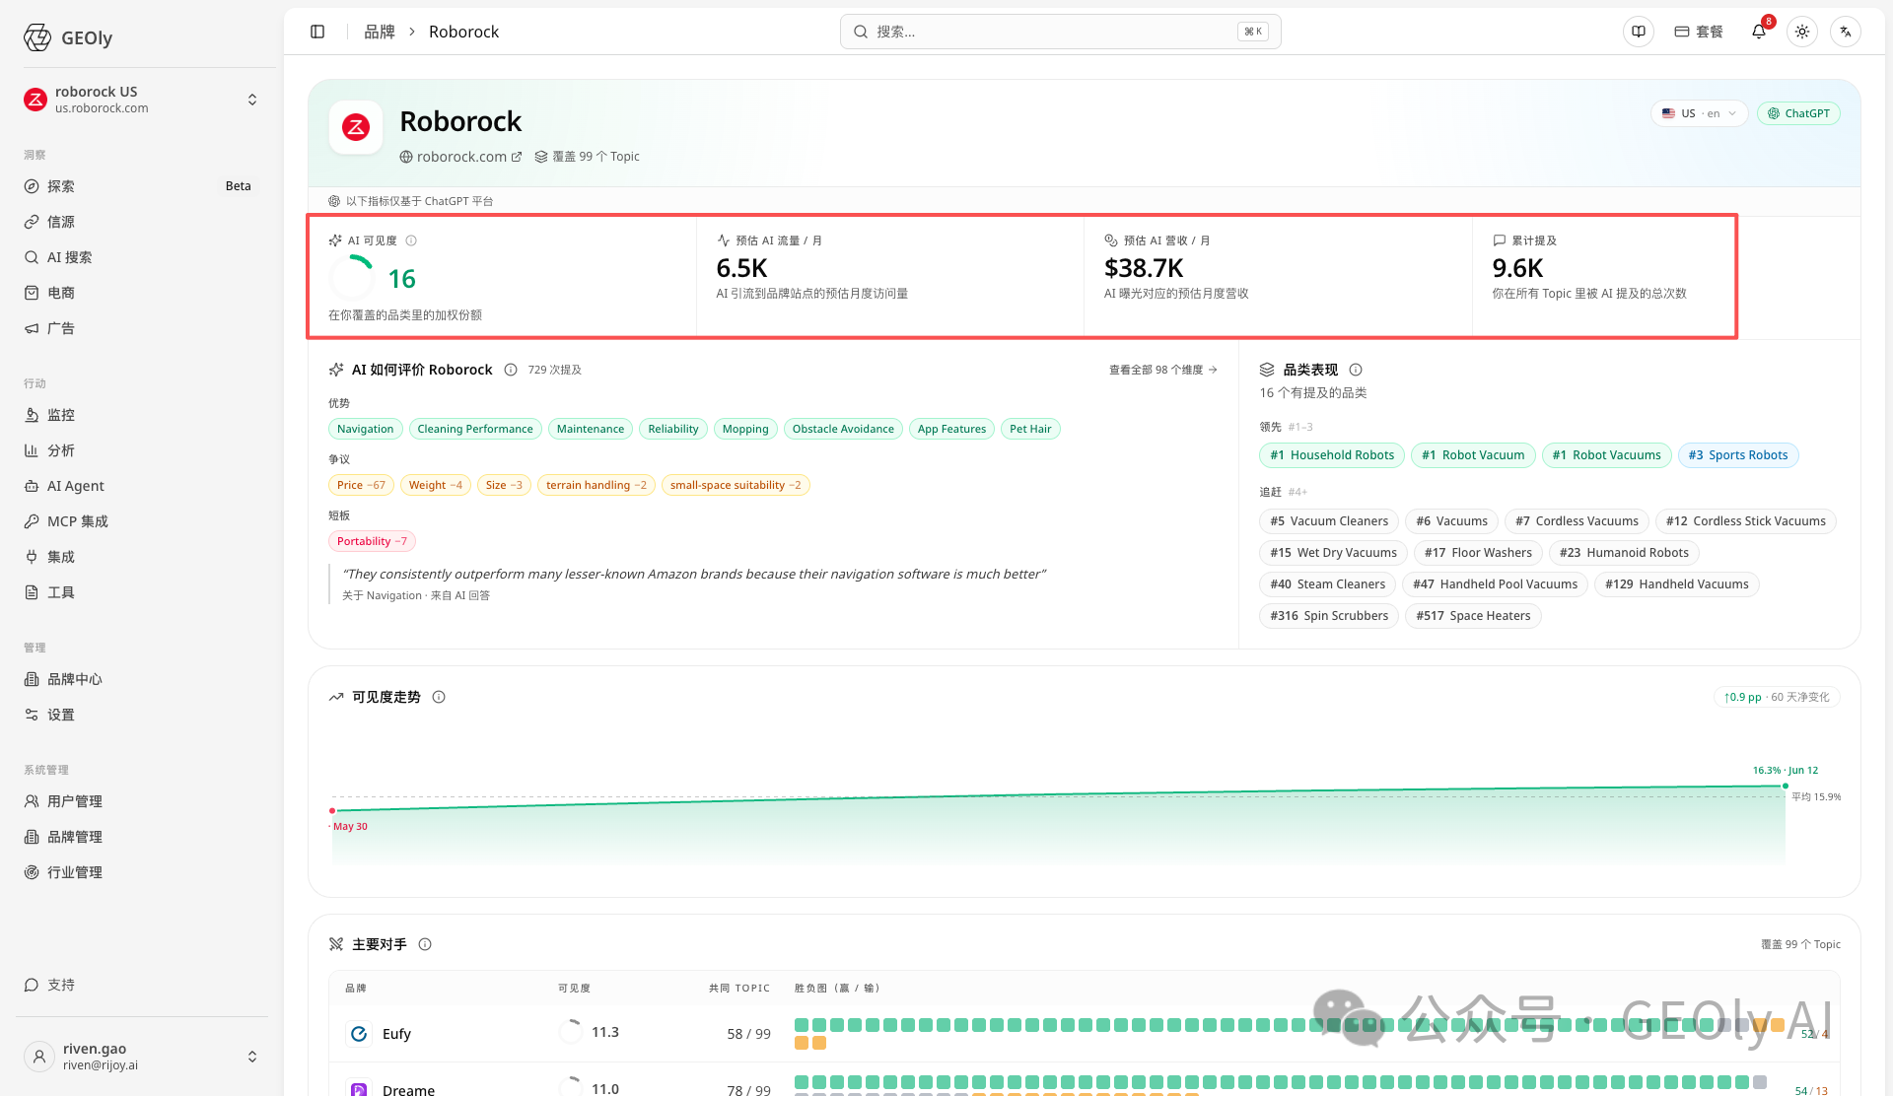
Task: Click the riven.gao user avatar
Action: pos(39,1057)
